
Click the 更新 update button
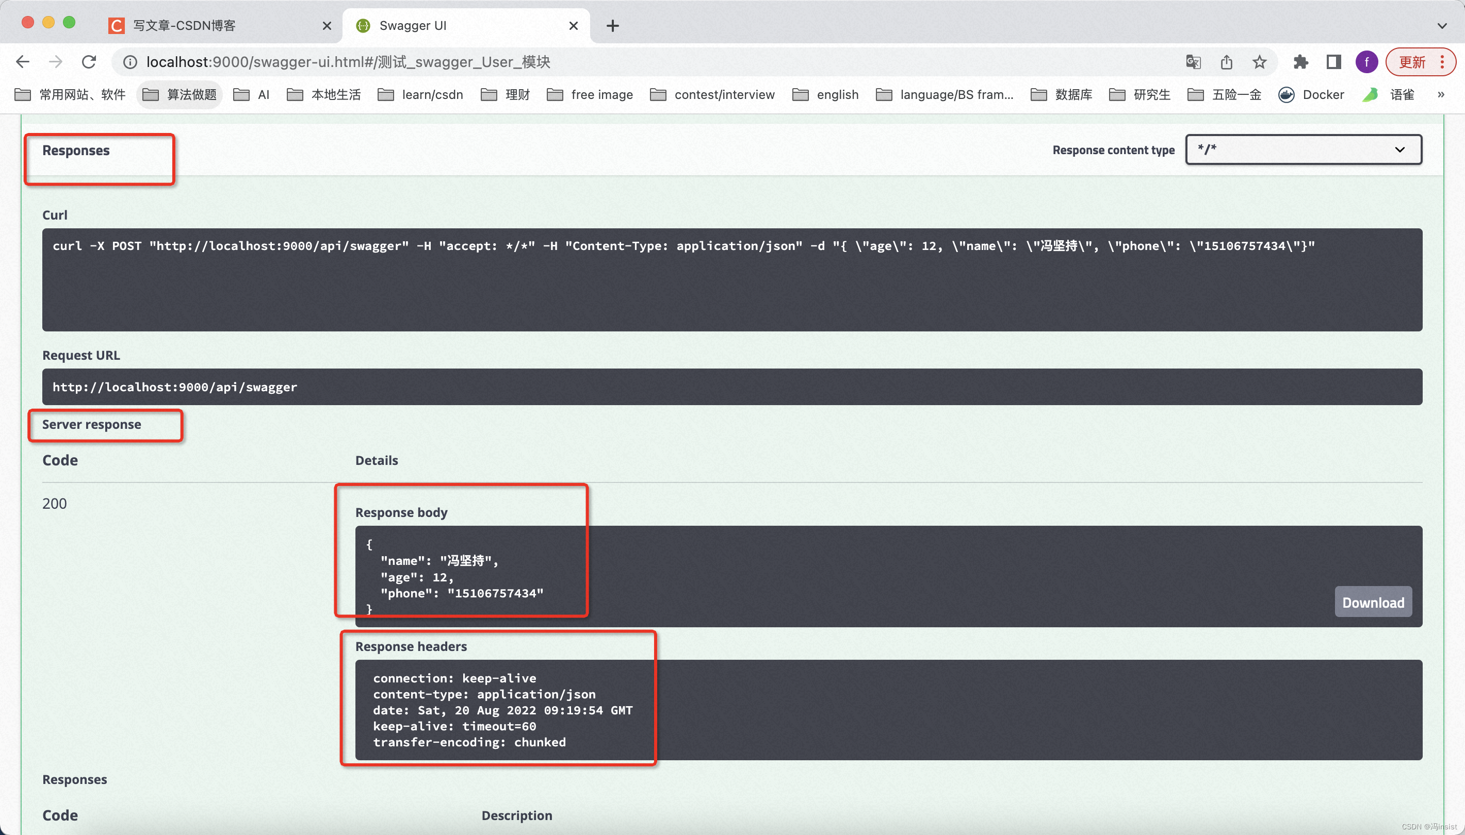(x=1412, y=62)
